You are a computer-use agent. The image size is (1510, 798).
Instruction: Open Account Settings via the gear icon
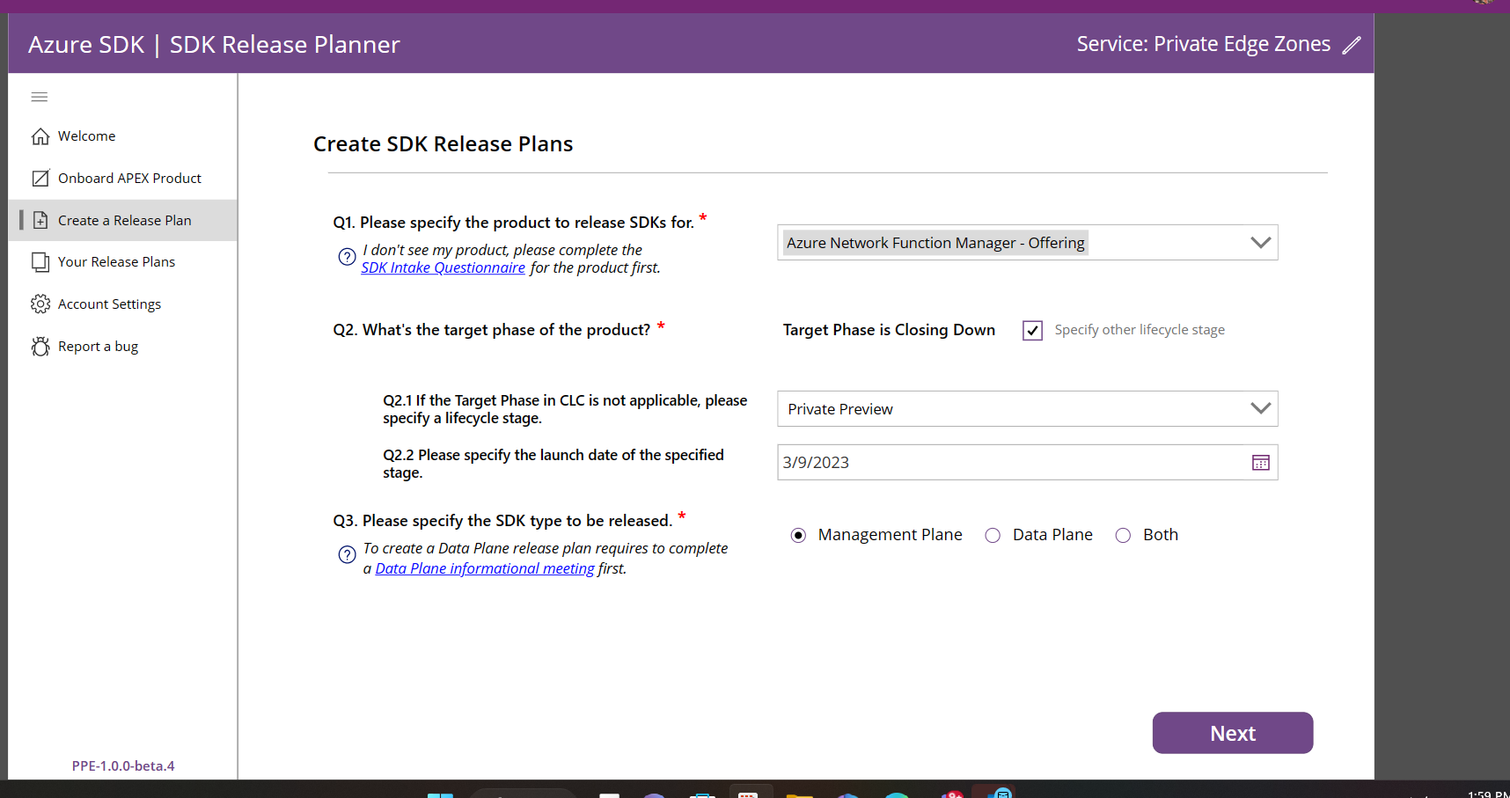40,304
